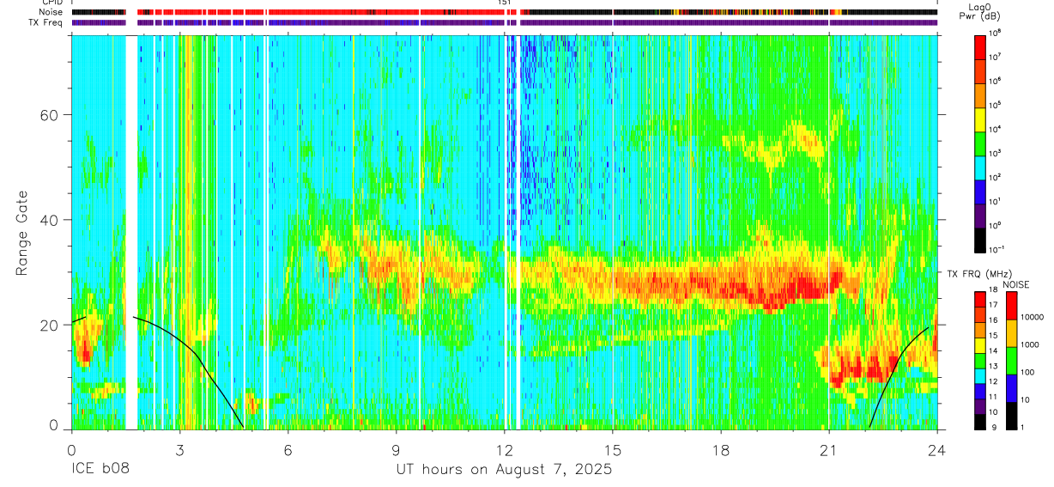Click the 'UT hours on August 7, 2025' axis title
Image resolution: width=1054 pixels, height=487 pixels.
coord(504,470)
